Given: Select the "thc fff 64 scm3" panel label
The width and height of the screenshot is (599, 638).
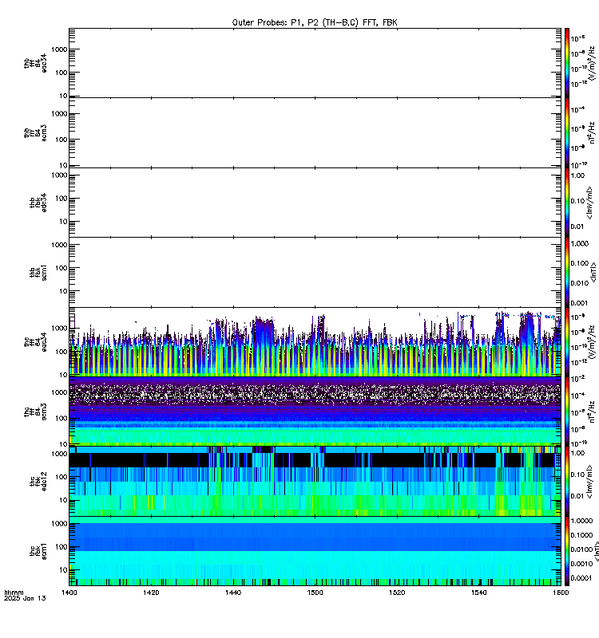Looking at the screenshot, I should [35, 412].
